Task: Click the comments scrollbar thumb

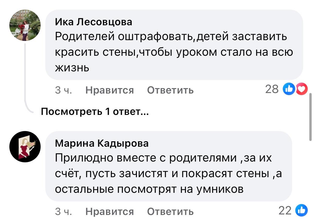Action: click(310, 117)
